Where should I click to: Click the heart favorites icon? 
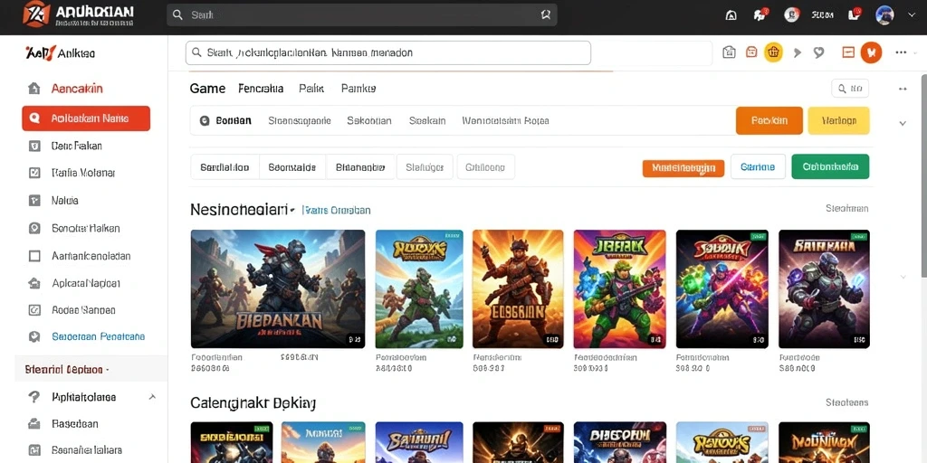[818, 52]
